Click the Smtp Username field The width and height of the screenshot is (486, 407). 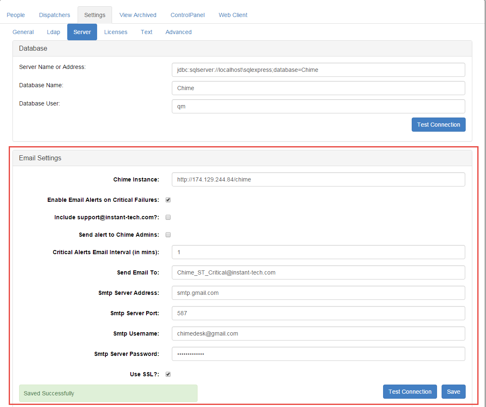tap(318, 333)
